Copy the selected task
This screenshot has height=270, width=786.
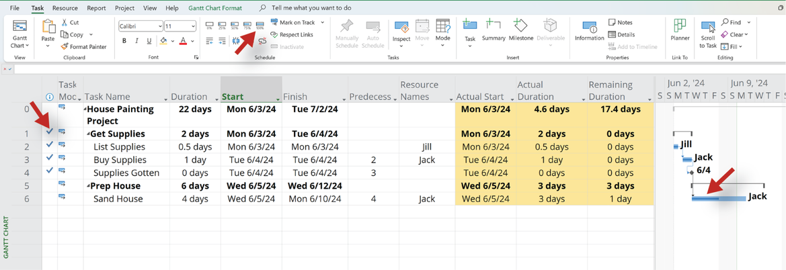click(x=73, y=34)
